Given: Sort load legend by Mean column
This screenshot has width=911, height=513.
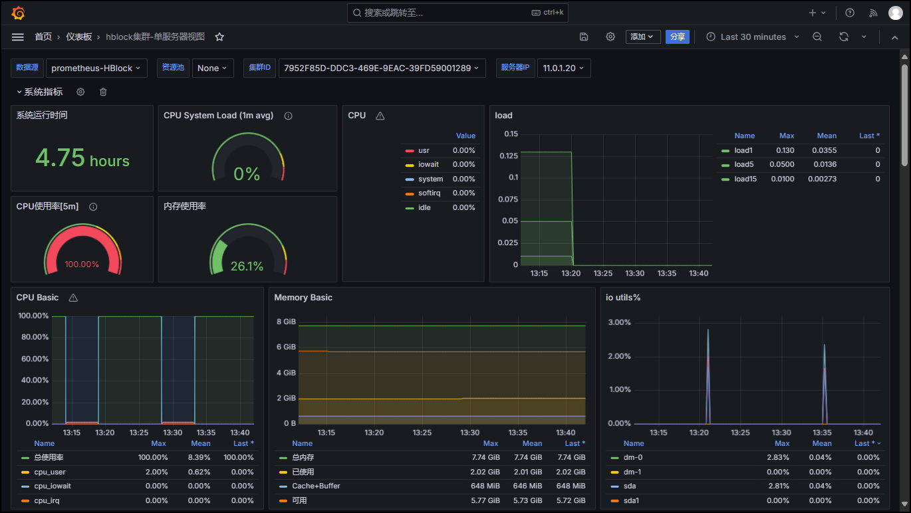Looking at the screenshot, I should coord(827,136).
